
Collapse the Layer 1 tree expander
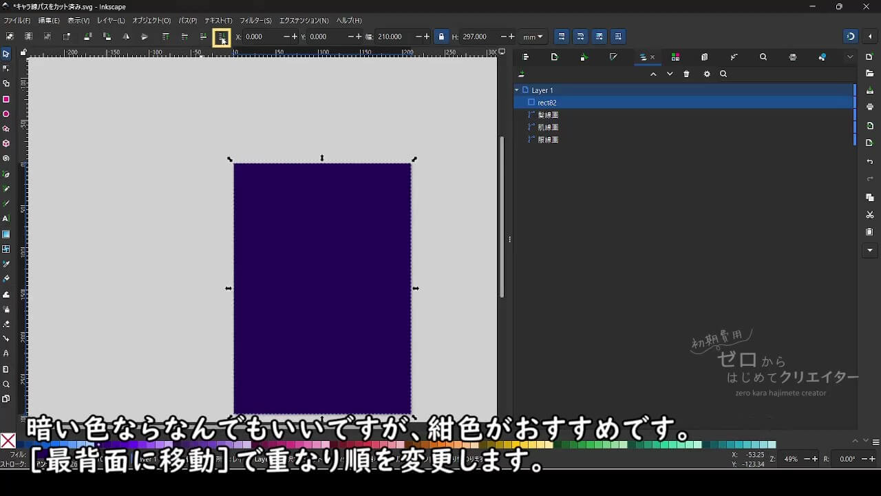click(x=517, y=90)
